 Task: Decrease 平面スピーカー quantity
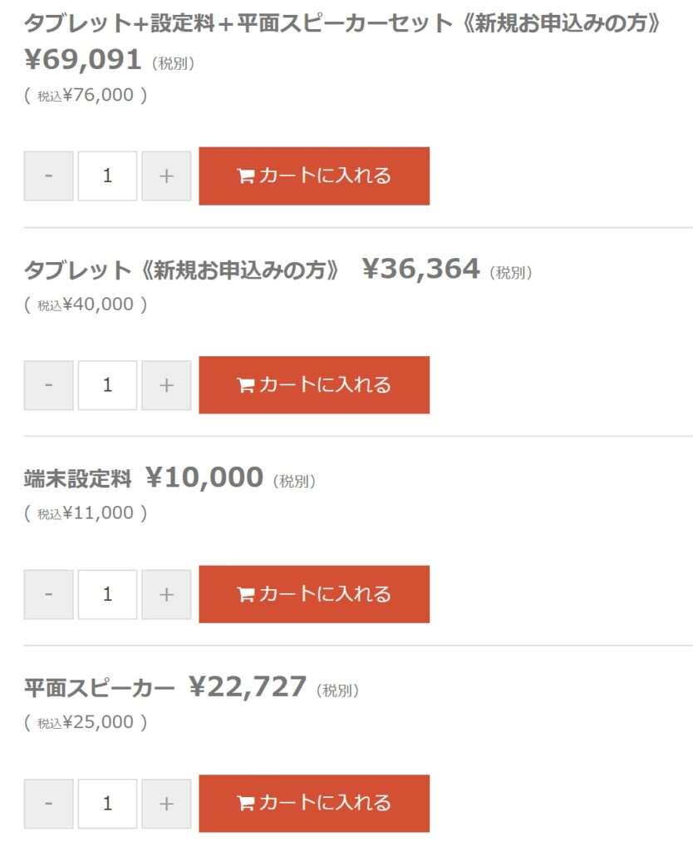[49, 803]
